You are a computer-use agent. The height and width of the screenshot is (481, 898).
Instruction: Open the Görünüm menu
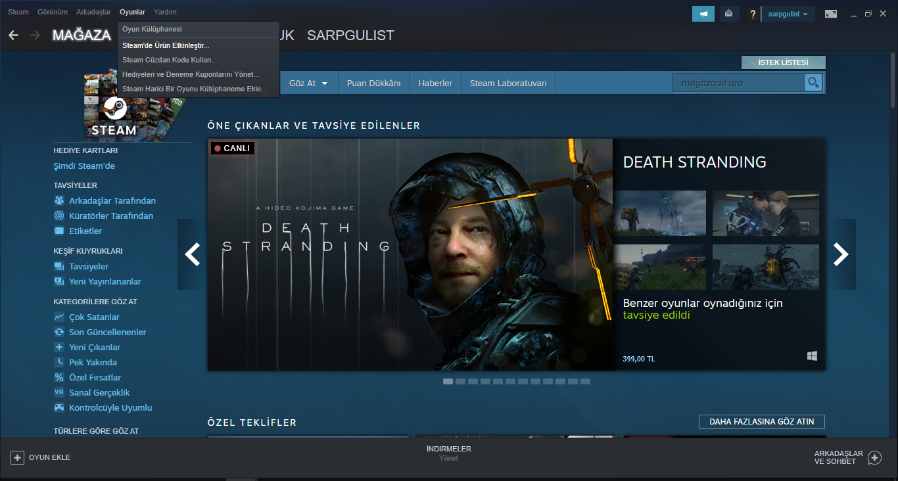click(53, 12)
